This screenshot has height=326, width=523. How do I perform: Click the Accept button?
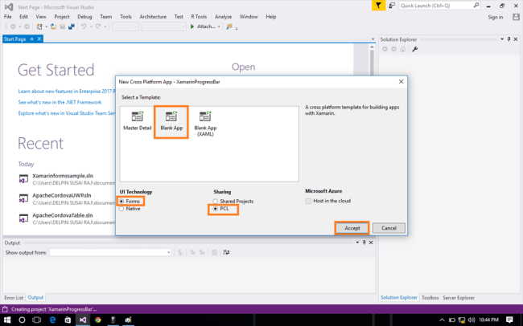[352, 228]
